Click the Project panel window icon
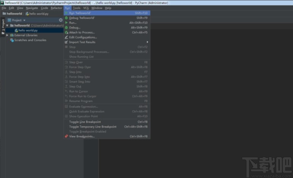The image size is (293, 178). (x=9, y=20)
